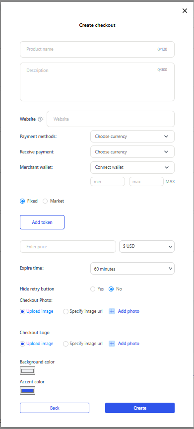This screenshot has width=194, height=429.
Task: Select Upload image for Checkout Logo
Action: coord(22,344)
